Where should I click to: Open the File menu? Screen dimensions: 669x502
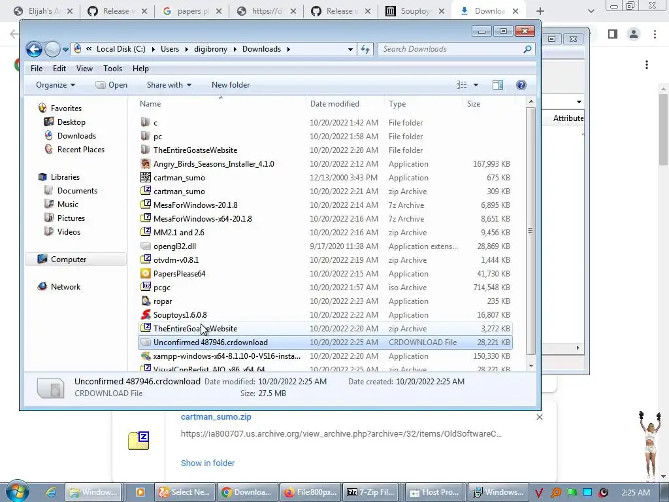click(37, 69)
